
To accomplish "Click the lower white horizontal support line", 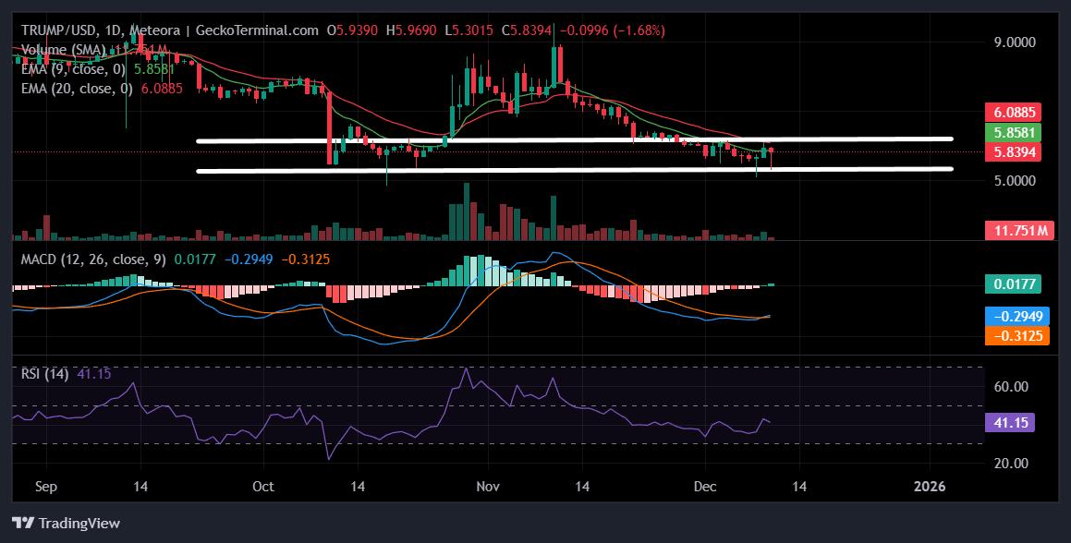I will [575, 169].
